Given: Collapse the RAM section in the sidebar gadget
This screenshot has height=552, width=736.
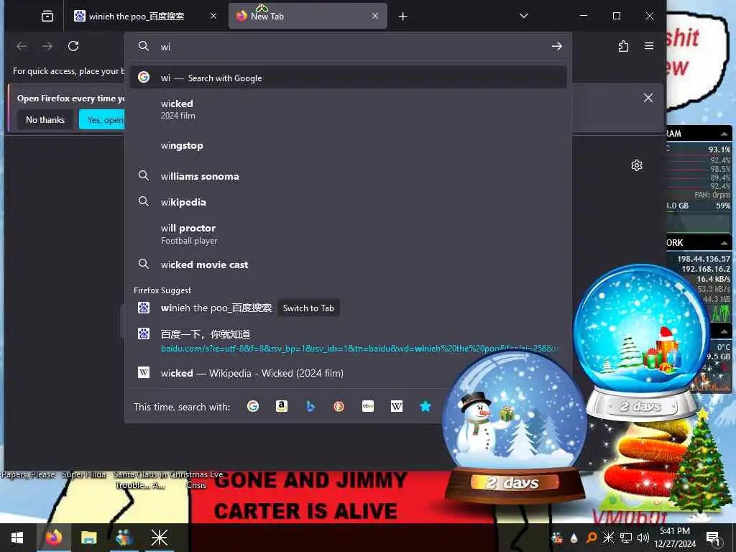Looking at the screenshot, I should coord(724,134).
